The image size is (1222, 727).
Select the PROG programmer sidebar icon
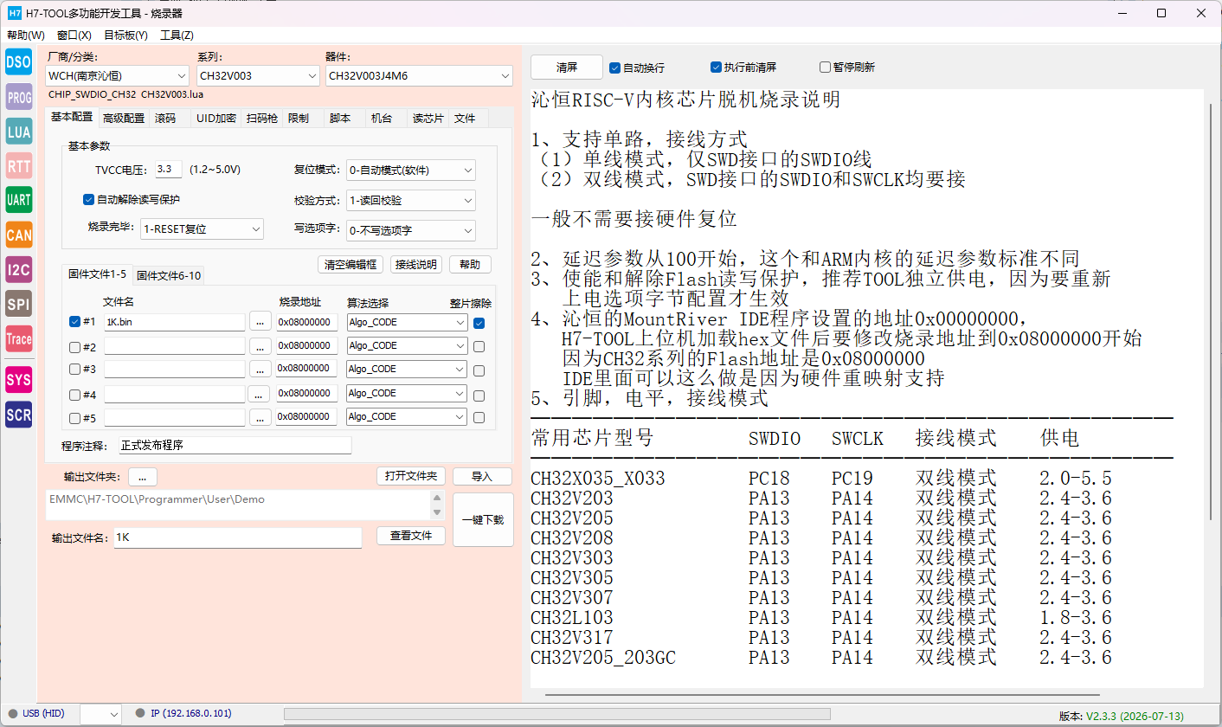click(18, 98)
